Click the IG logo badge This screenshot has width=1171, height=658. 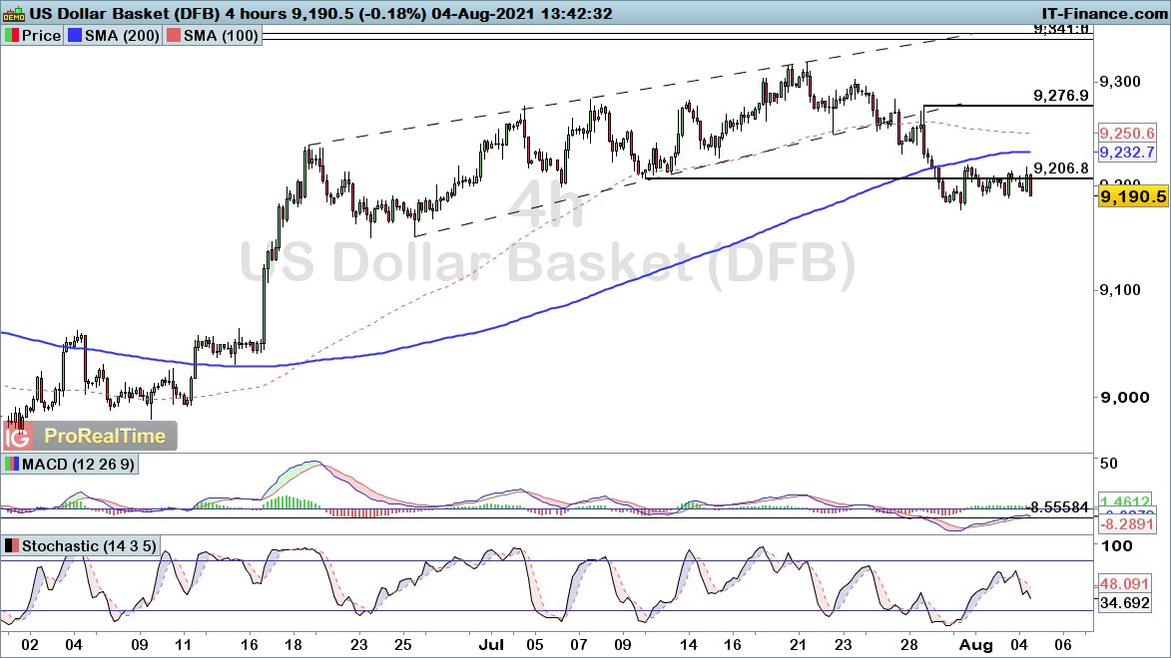tap(16, 437)
